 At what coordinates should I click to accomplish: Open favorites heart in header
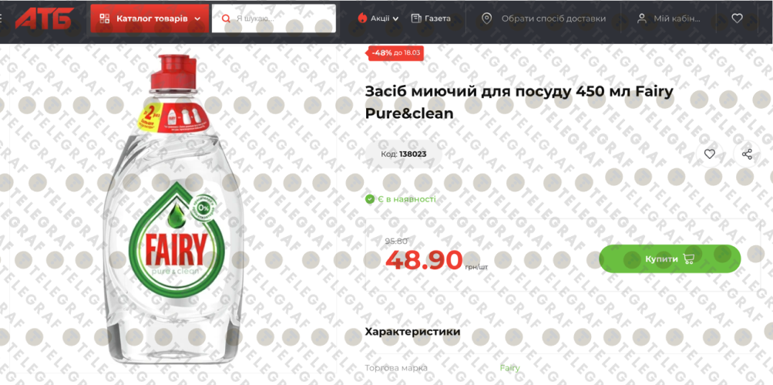tap(737, 19)
